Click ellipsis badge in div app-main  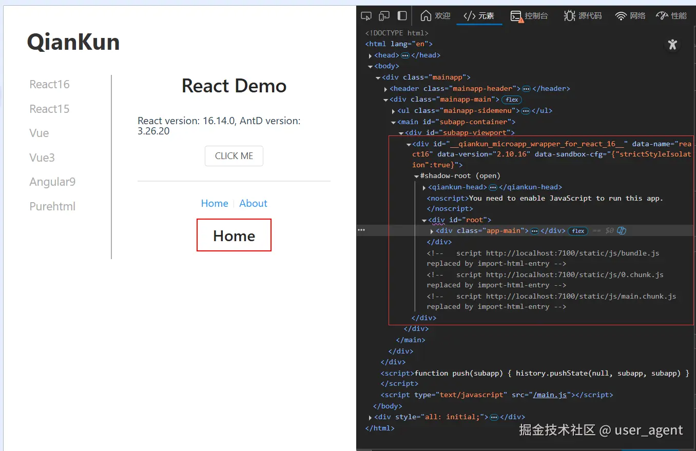tap(534, 231)
